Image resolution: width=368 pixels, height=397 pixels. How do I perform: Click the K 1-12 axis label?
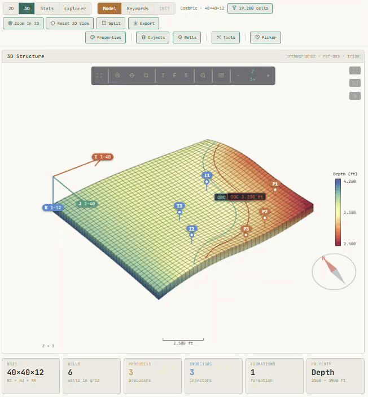tap(53, 208)
